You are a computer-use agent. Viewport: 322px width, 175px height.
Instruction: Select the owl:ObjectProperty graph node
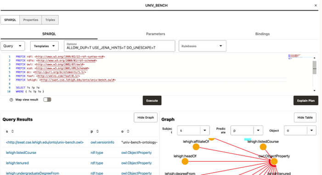(x=274, y=161)
